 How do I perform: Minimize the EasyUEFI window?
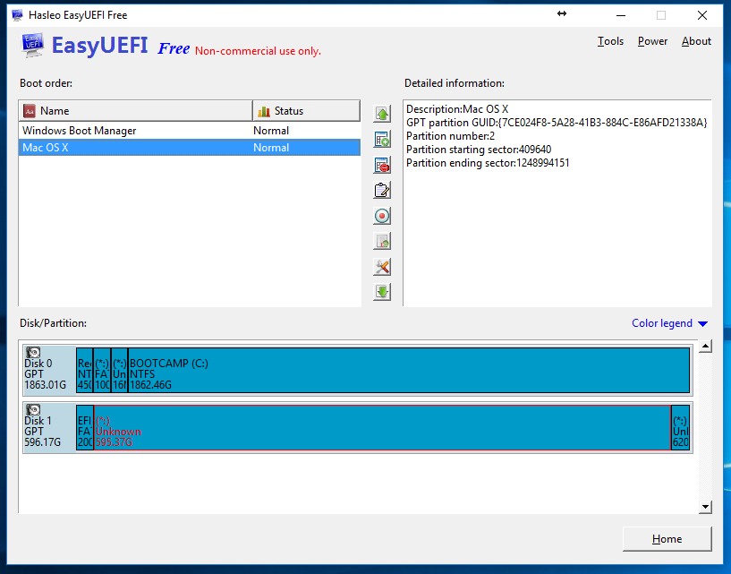[x=621, y=15]
